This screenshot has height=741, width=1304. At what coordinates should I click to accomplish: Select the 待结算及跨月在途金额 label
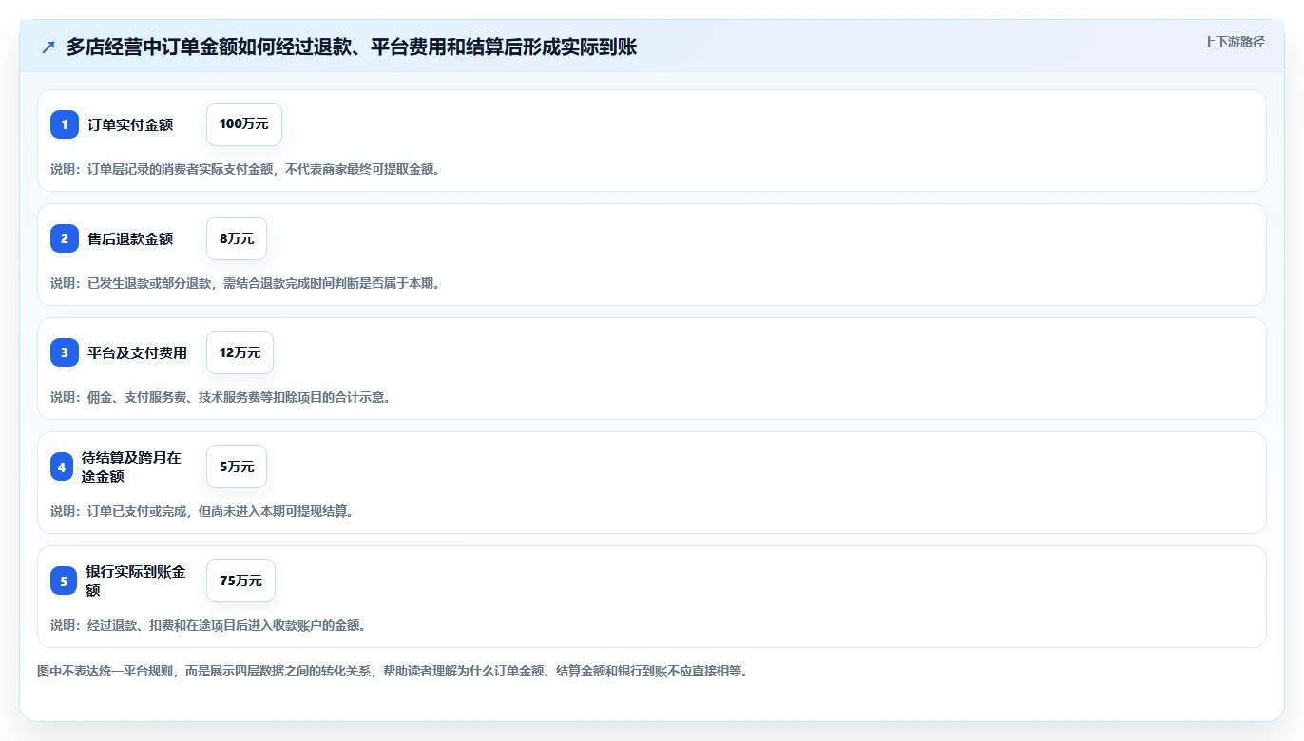tap(131, 466)
